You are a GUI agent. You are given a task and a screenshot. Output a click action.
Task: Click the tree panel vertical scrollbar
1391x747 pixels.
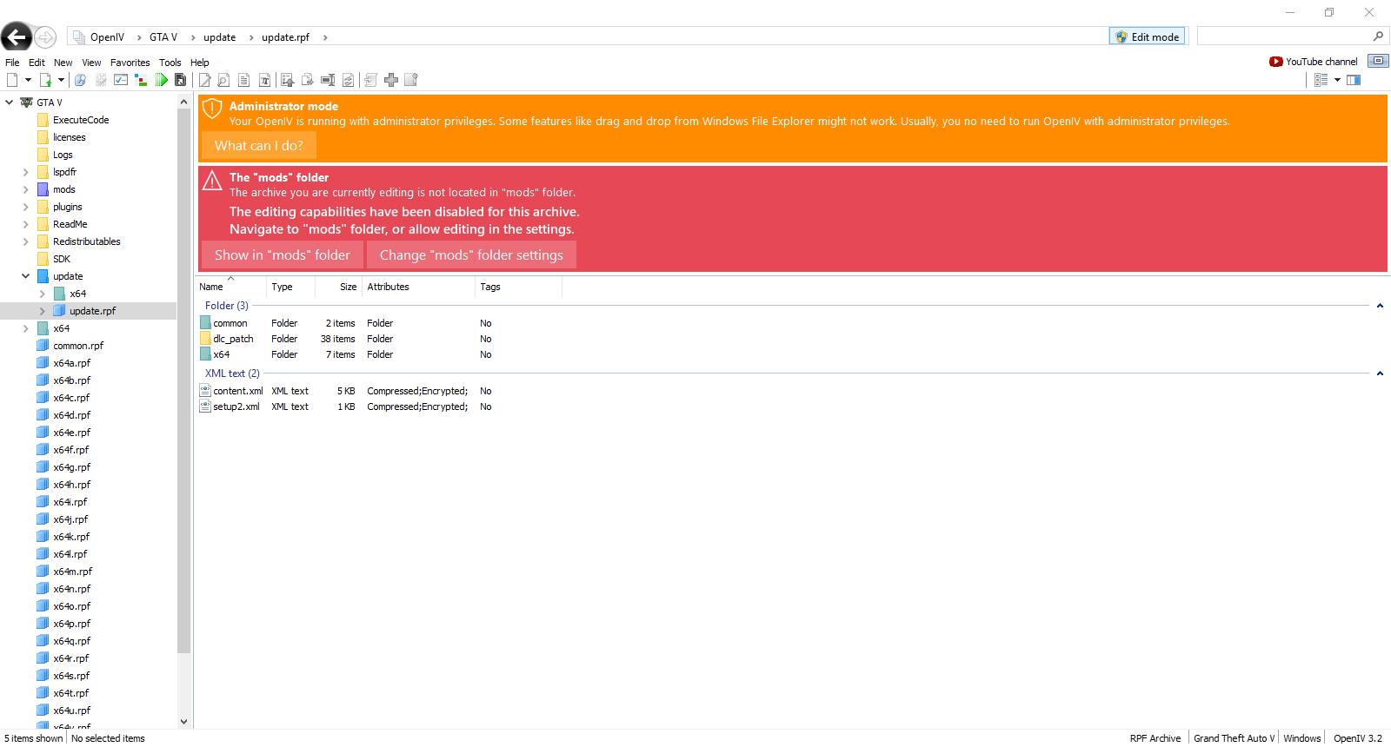click(x=183, y=380)
